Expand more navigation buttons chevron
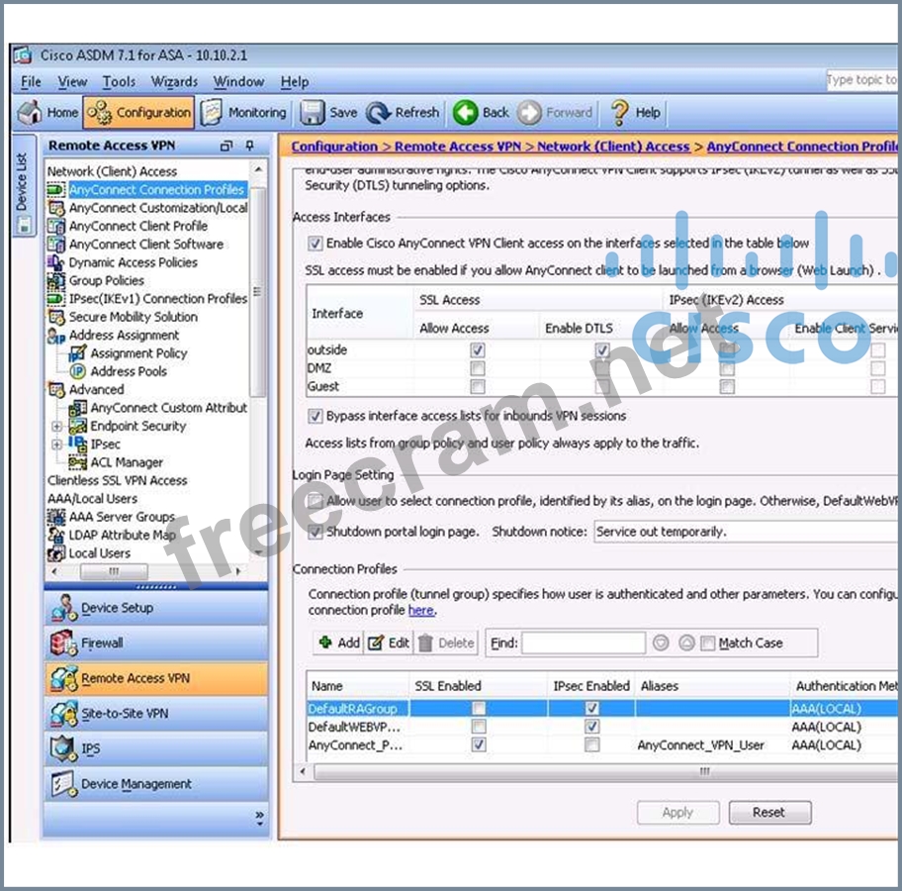The image size is (902, 891). 259,818
